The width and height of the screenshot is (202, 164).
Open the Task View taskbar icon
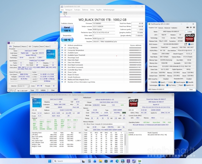tap(84, 161)
